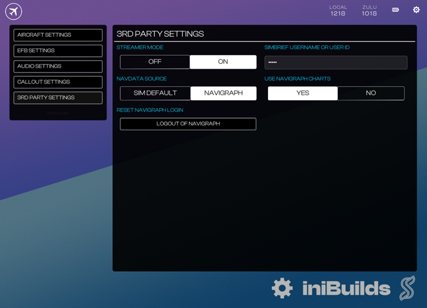This screenshot has height=308, width=427.
Task: Go to Callout Settings
Action: pos(58,82)
